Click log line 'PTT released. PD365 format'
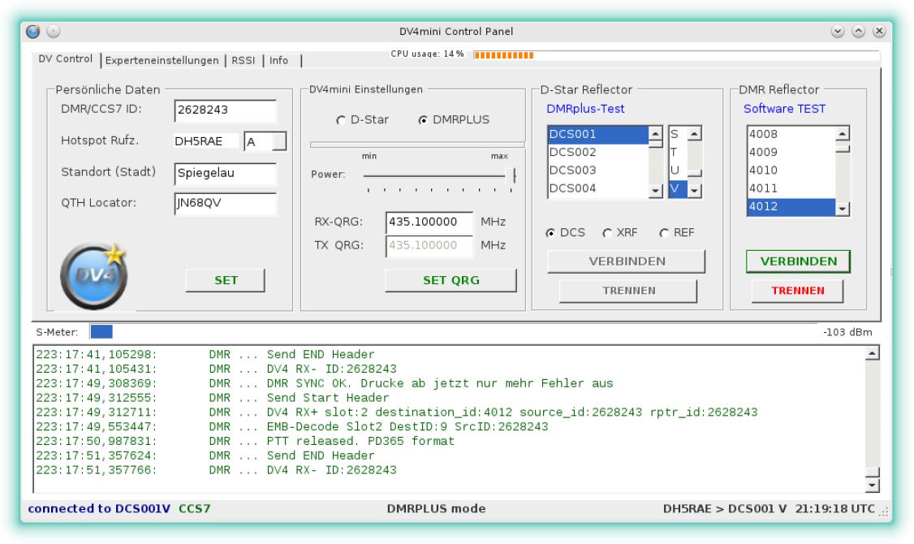This screenshot has height=544, width=914. tap(360, 442)
